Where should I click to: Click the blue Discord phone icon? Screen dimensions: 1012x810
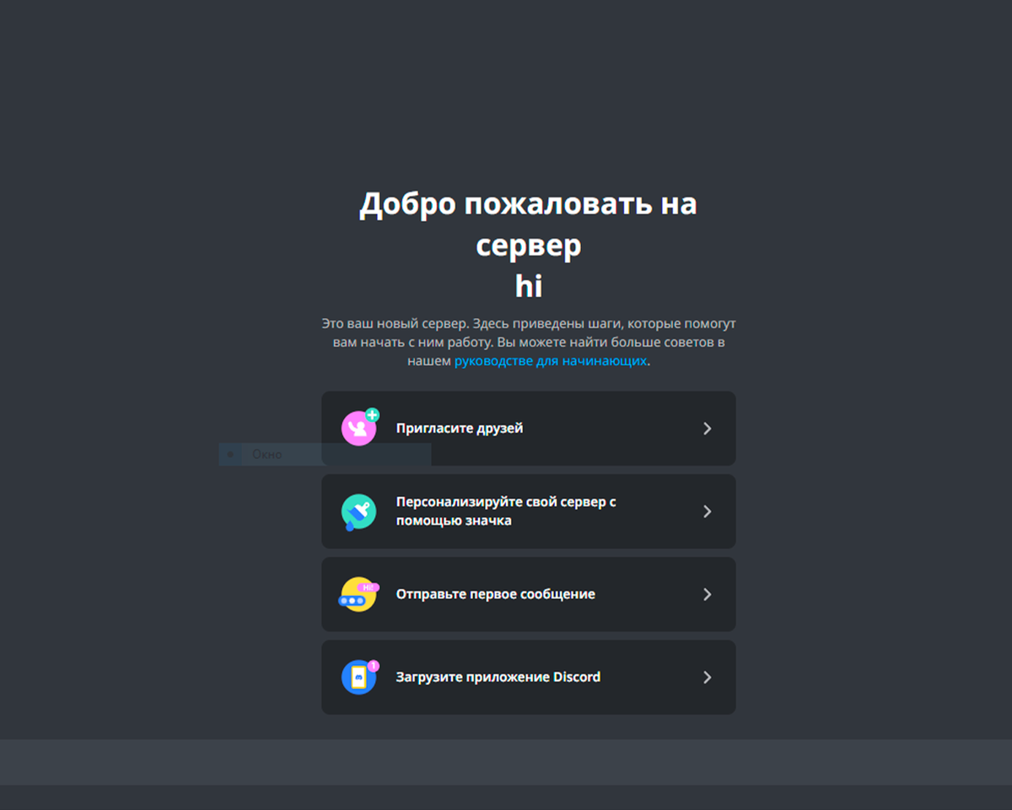tap(360, 677)
